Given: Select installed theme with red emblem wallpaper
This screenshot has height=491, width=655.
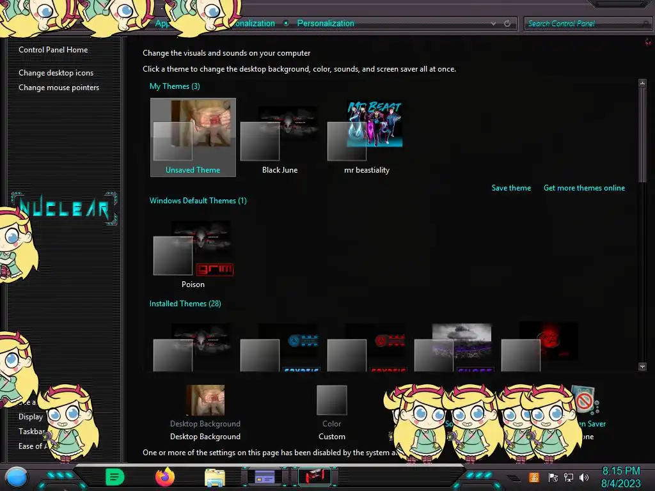Looking at the screenshot, I should (x=541, y=347).
